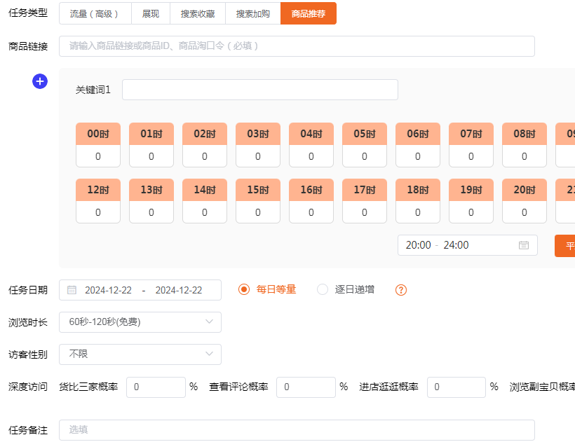Click the 00时 hour count field

pos(98,156)
